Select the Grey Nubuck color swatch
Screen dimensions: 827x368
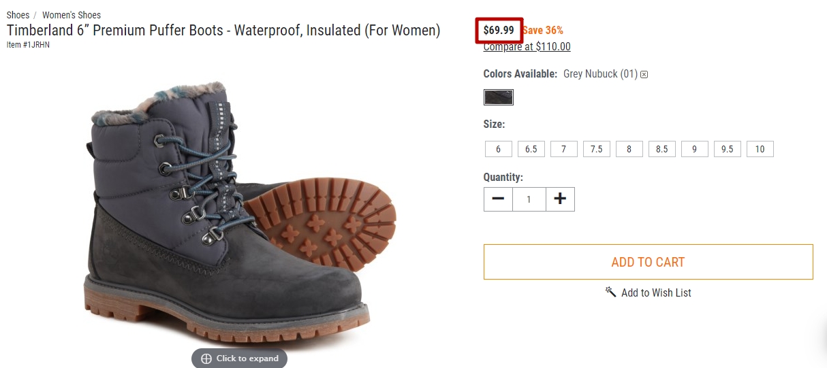coord(499,97)
